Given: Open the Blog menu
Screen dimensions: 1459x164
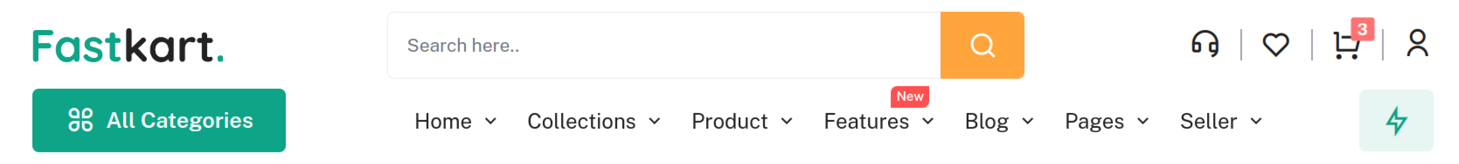Looking at the screenshot, I should pyautogui.click(x=999, y=121).
